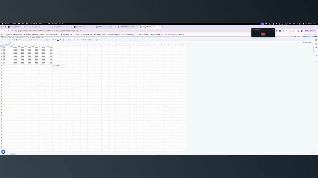Open the chat bubble icon at bottom left

(x=3, y=152)
